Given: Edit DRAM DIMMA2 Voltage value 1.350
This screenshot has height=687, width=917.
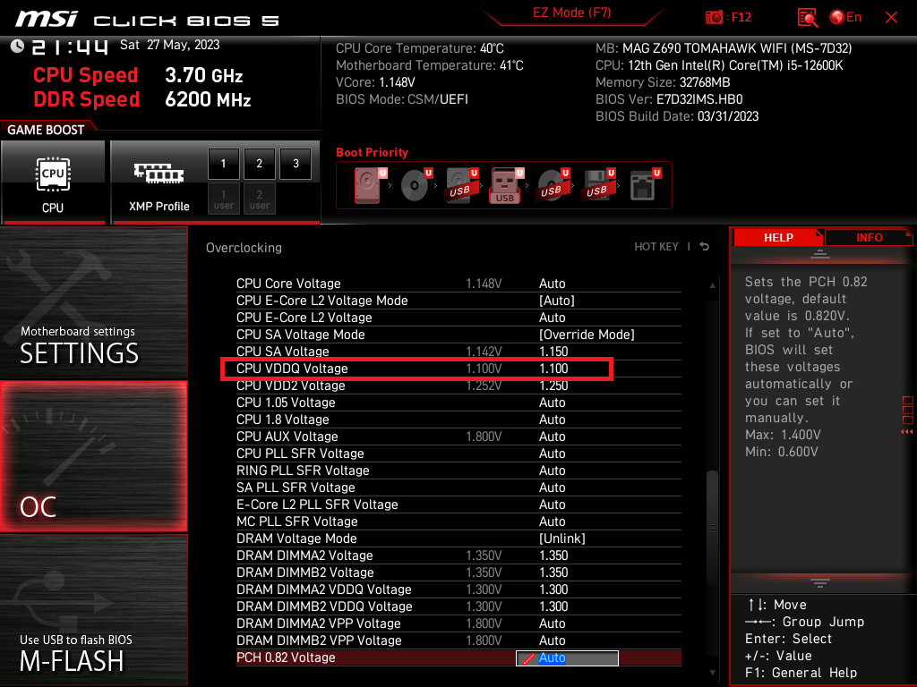Looking at the screenshot, I should 553,556.
